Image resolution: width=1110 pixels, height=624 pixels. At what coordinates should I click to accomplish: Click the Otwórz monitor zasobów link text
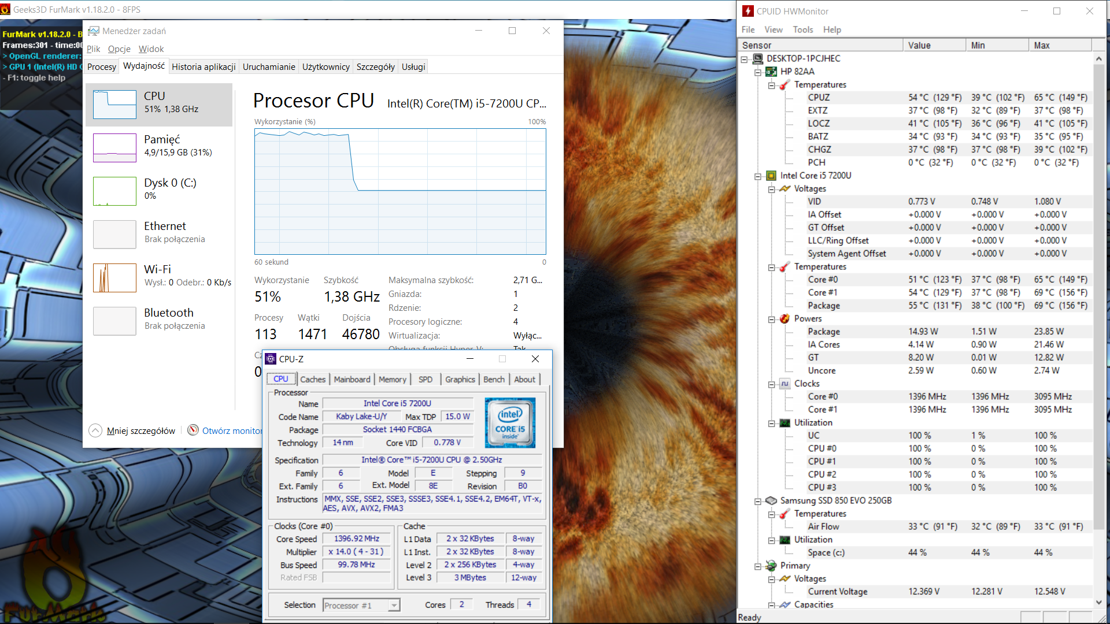232,431
